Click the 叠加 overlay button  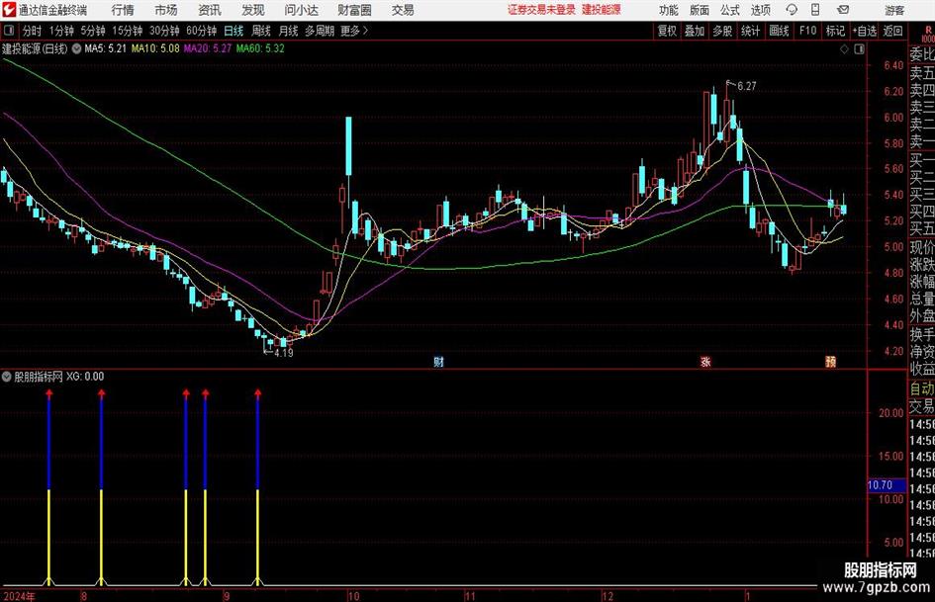click(x=695, y=31)
